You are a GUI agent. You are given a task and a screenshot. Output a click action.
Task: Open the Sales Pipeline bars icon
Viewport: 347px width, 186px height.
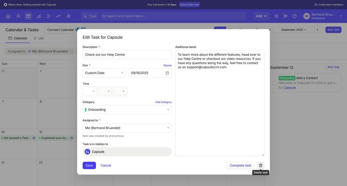tap(39, 16)
